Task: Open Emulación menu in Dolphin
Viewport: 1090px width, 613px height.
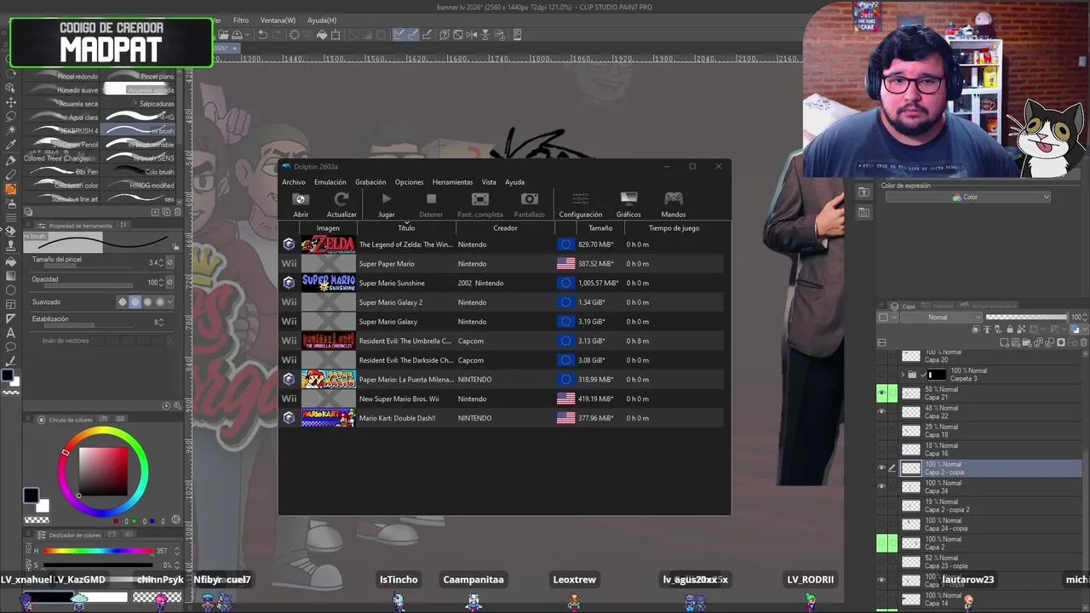Action: 330,182
